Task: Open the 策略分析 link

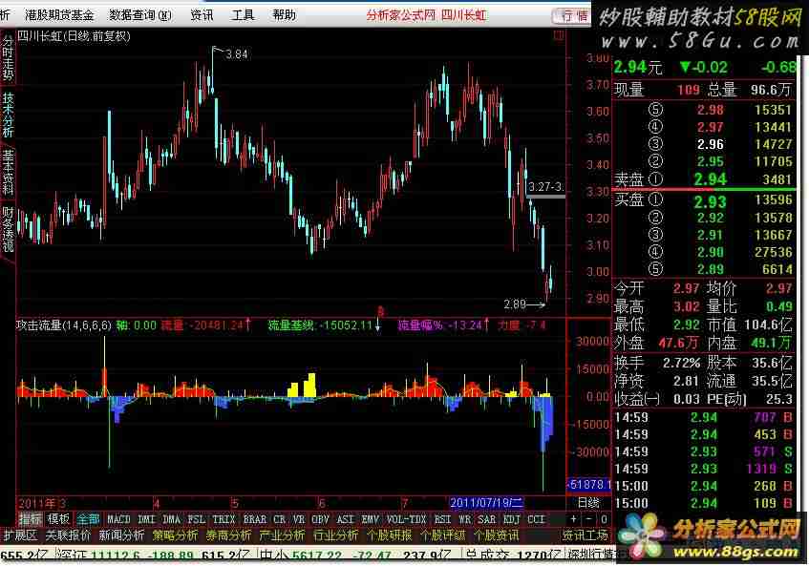Action: [175, 535]
